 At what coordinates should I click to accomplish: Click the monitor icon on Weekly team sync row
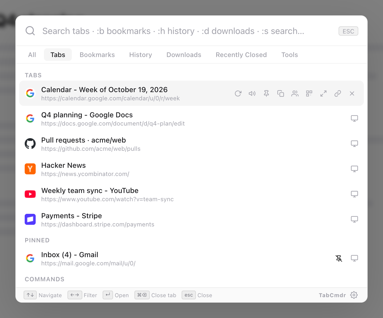(x=354, y=194)
